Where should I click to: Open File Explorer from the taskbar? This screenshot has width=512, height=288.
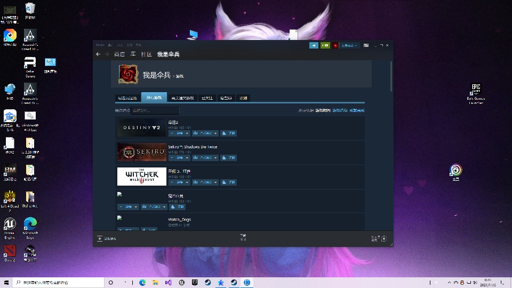click(155, 283)
